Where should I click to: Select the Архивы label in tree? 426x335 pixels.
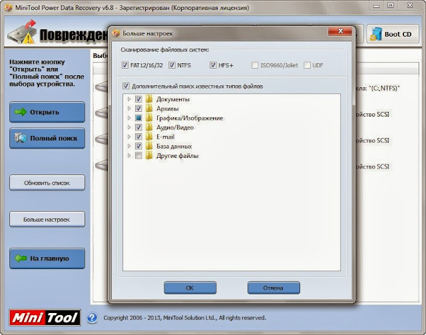point(167,109)
